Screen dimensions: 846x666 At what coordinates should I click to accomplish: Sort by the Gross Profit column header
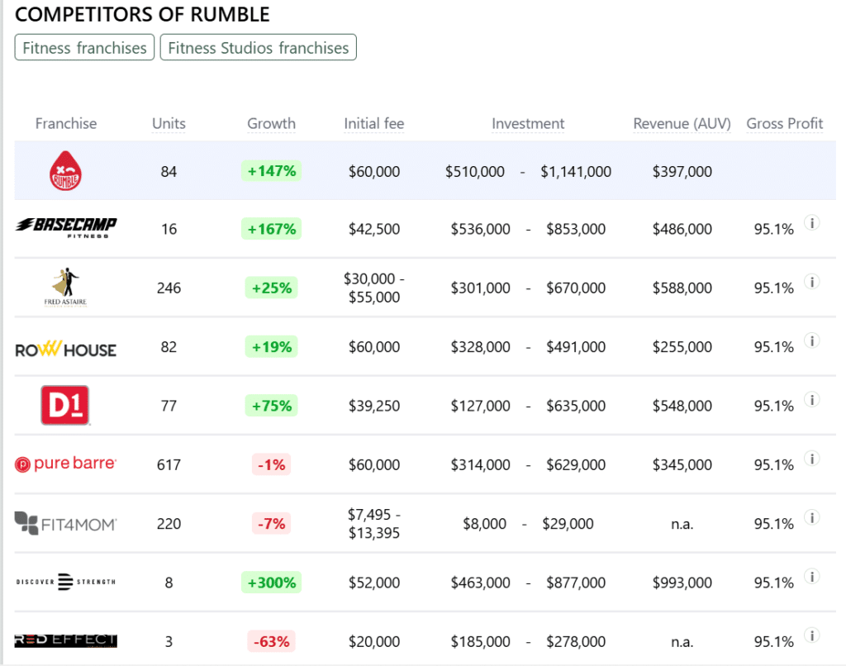785,124
